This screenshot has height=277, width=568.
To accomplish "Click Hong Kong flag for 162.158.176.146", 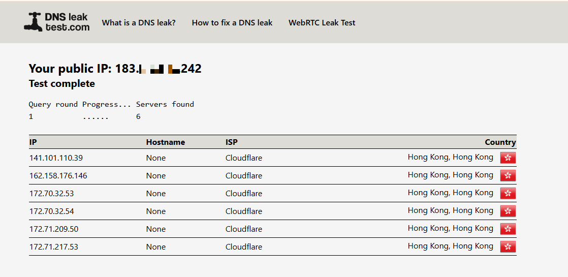I will [x=508, y=175].
